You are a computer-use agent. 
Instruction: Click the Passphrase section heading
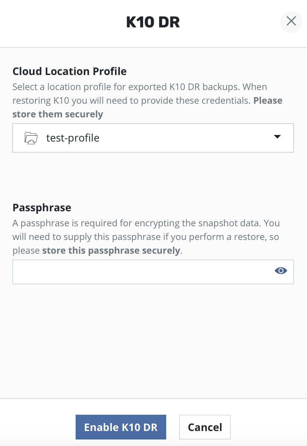click(x=42, y=208)
